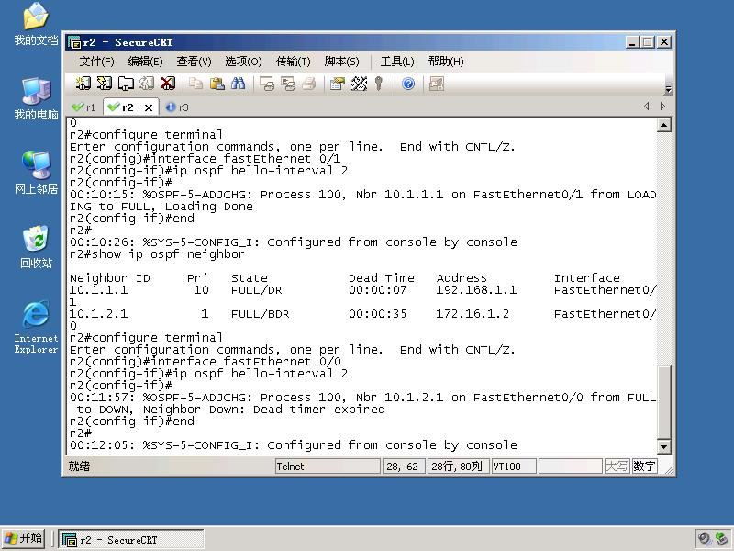Click the Windows 开始 Start button
Screen dimensions: 734x551
click(x=24, y=538)
